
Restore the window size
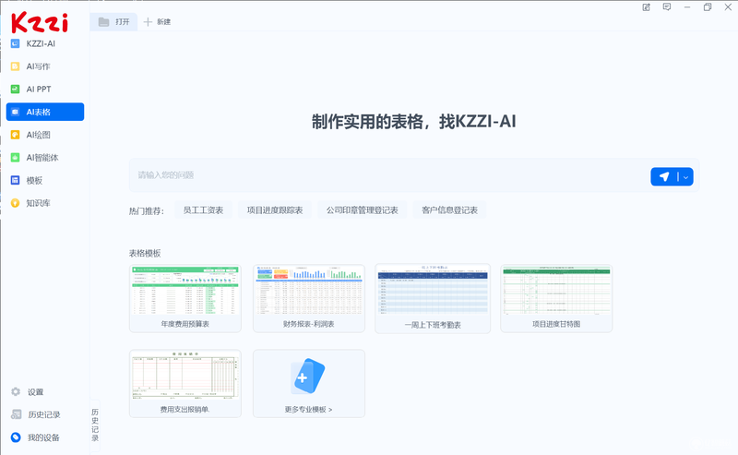708,7
